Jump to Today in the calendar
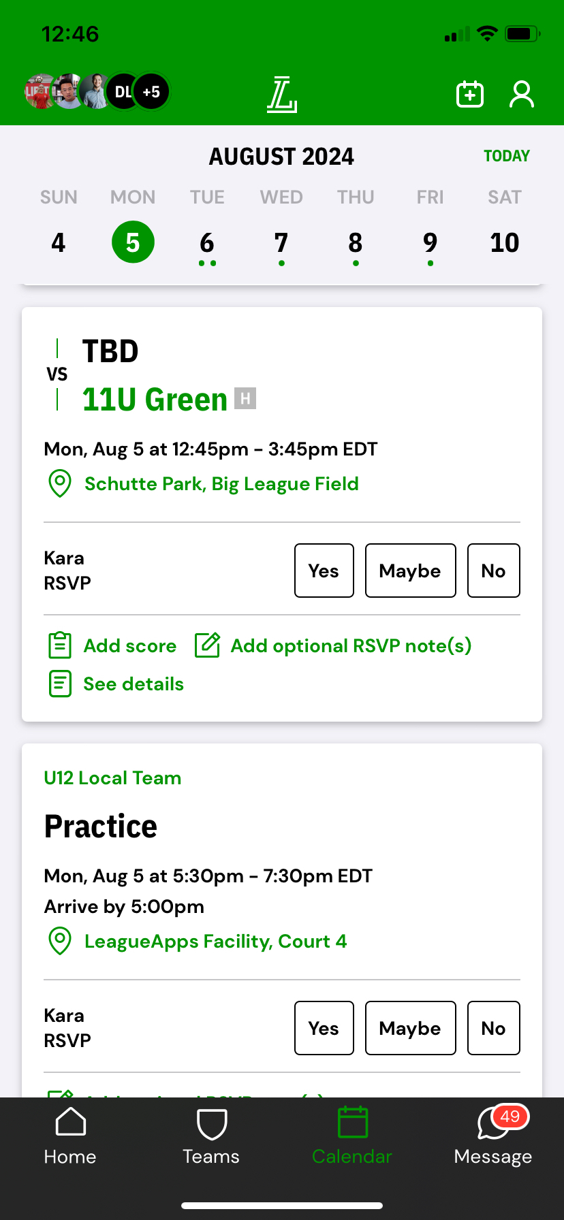Viewport: 564px width, 1220px height. pyautogui.click(x=506, y=156)
